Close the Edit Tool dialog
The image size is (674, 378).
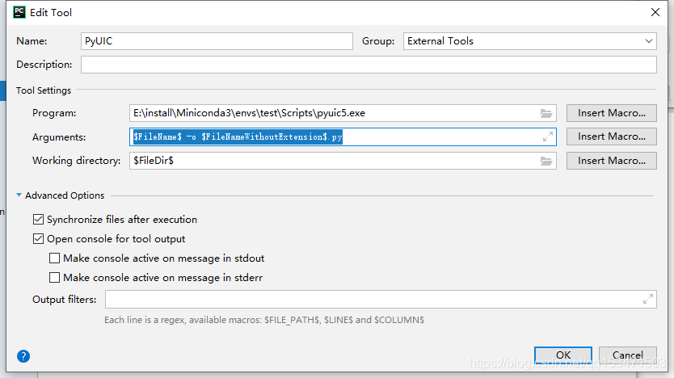(x=655, y=12)
